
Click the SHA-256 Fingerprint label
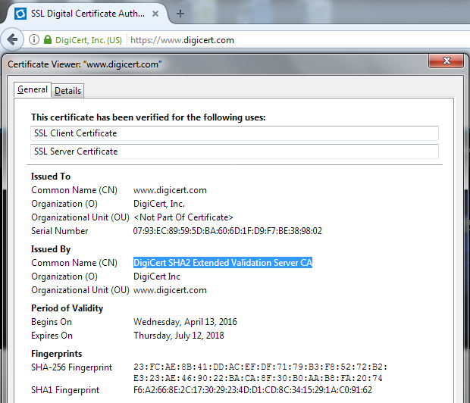coord(72,367)
